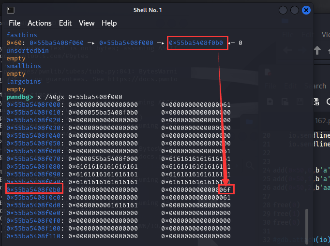Open the Edit menu in the terminal
The width and height of the screenshot is (330, 246).
coord(65,23)
